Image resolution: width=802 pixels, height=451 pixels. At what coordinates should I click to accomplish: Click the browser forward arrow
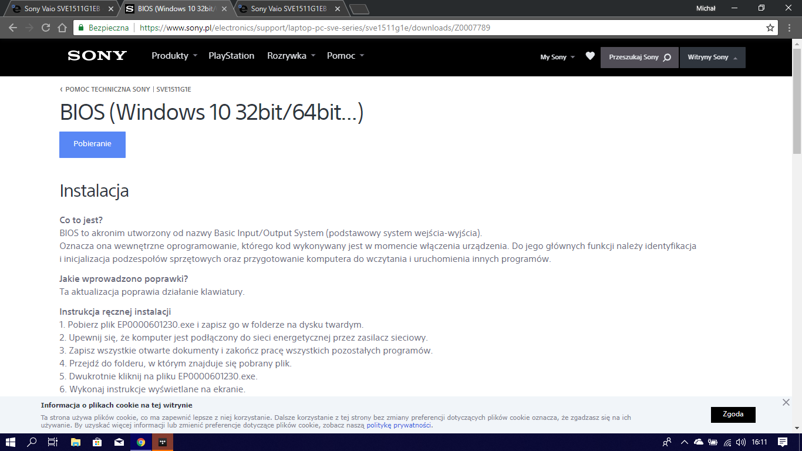[x=29, y=28]
